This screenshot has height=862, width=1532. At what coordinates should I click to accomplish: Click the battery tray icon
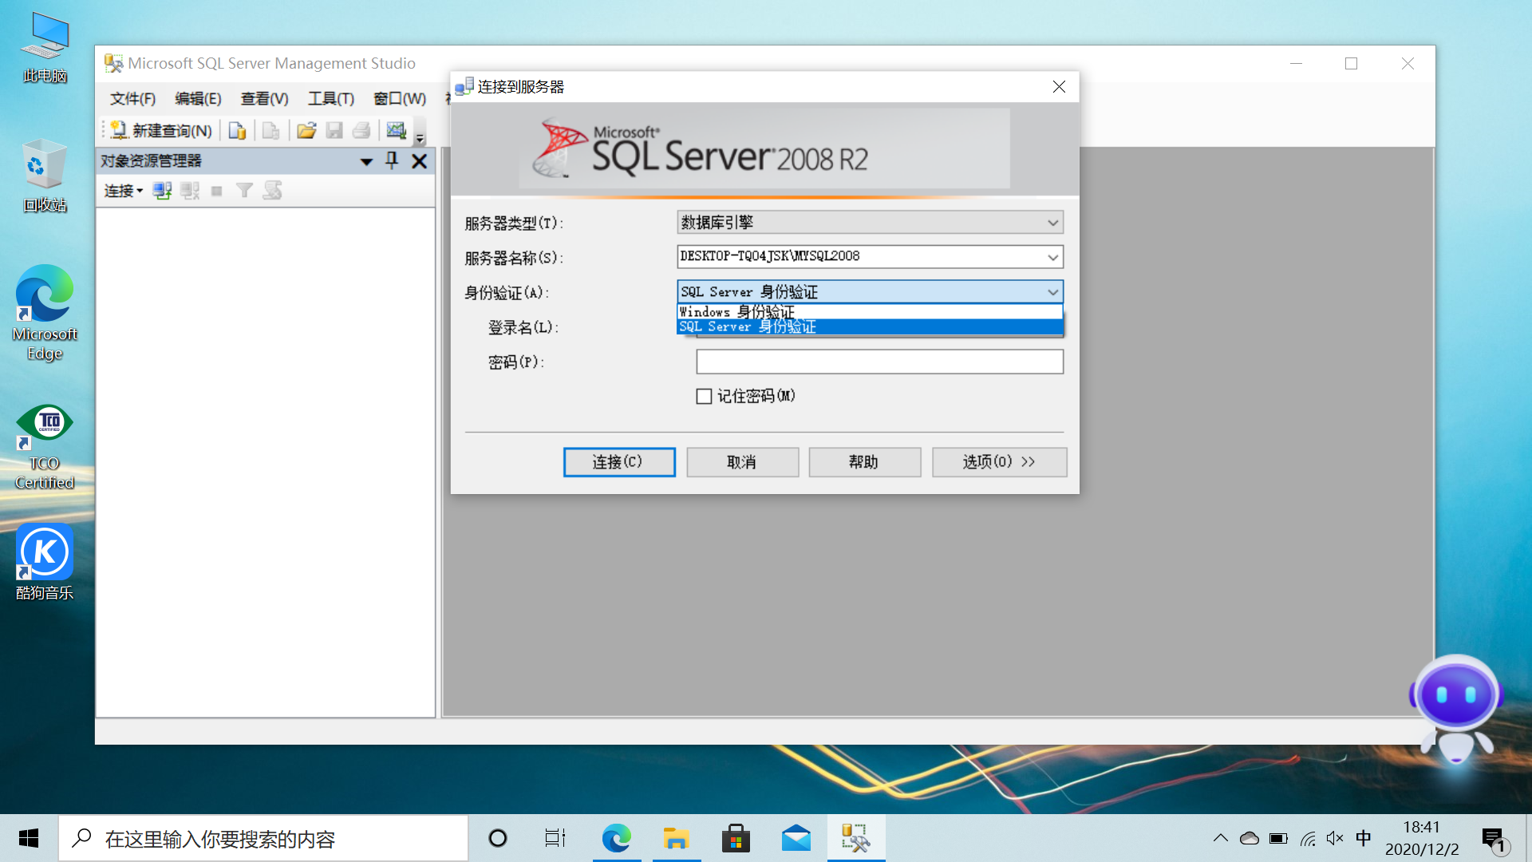1278,838
